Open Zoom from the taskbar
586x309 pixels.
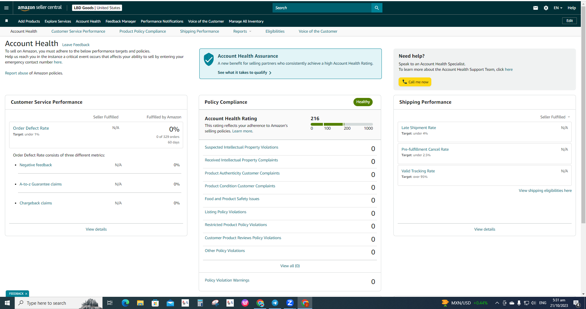coord(290,303)
